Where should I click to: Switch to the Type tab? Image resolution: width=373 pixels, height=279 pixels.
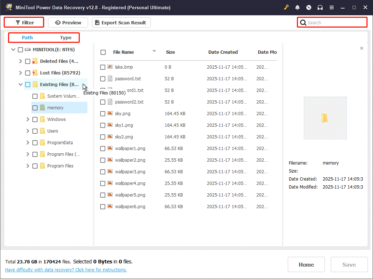(66, 37)
